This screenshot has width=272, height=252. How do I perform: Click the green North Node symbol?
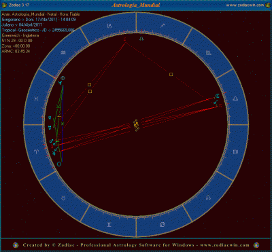(141, 39)
